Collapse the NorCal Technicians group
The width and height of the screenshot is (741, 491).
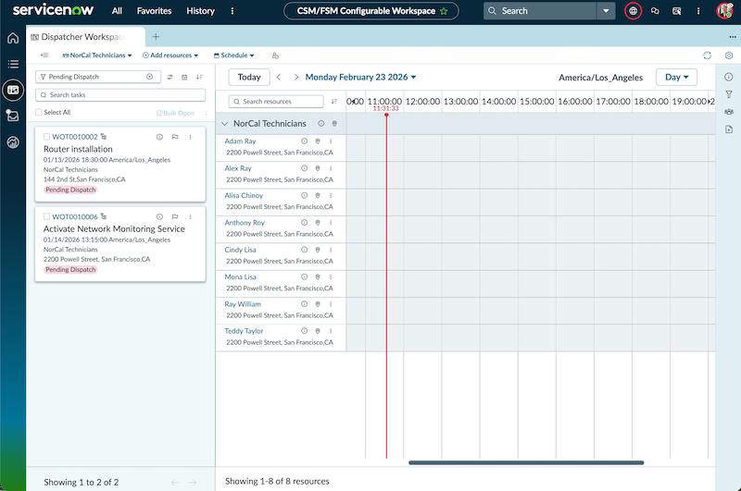pyautogui.click(x=225, y=124)
